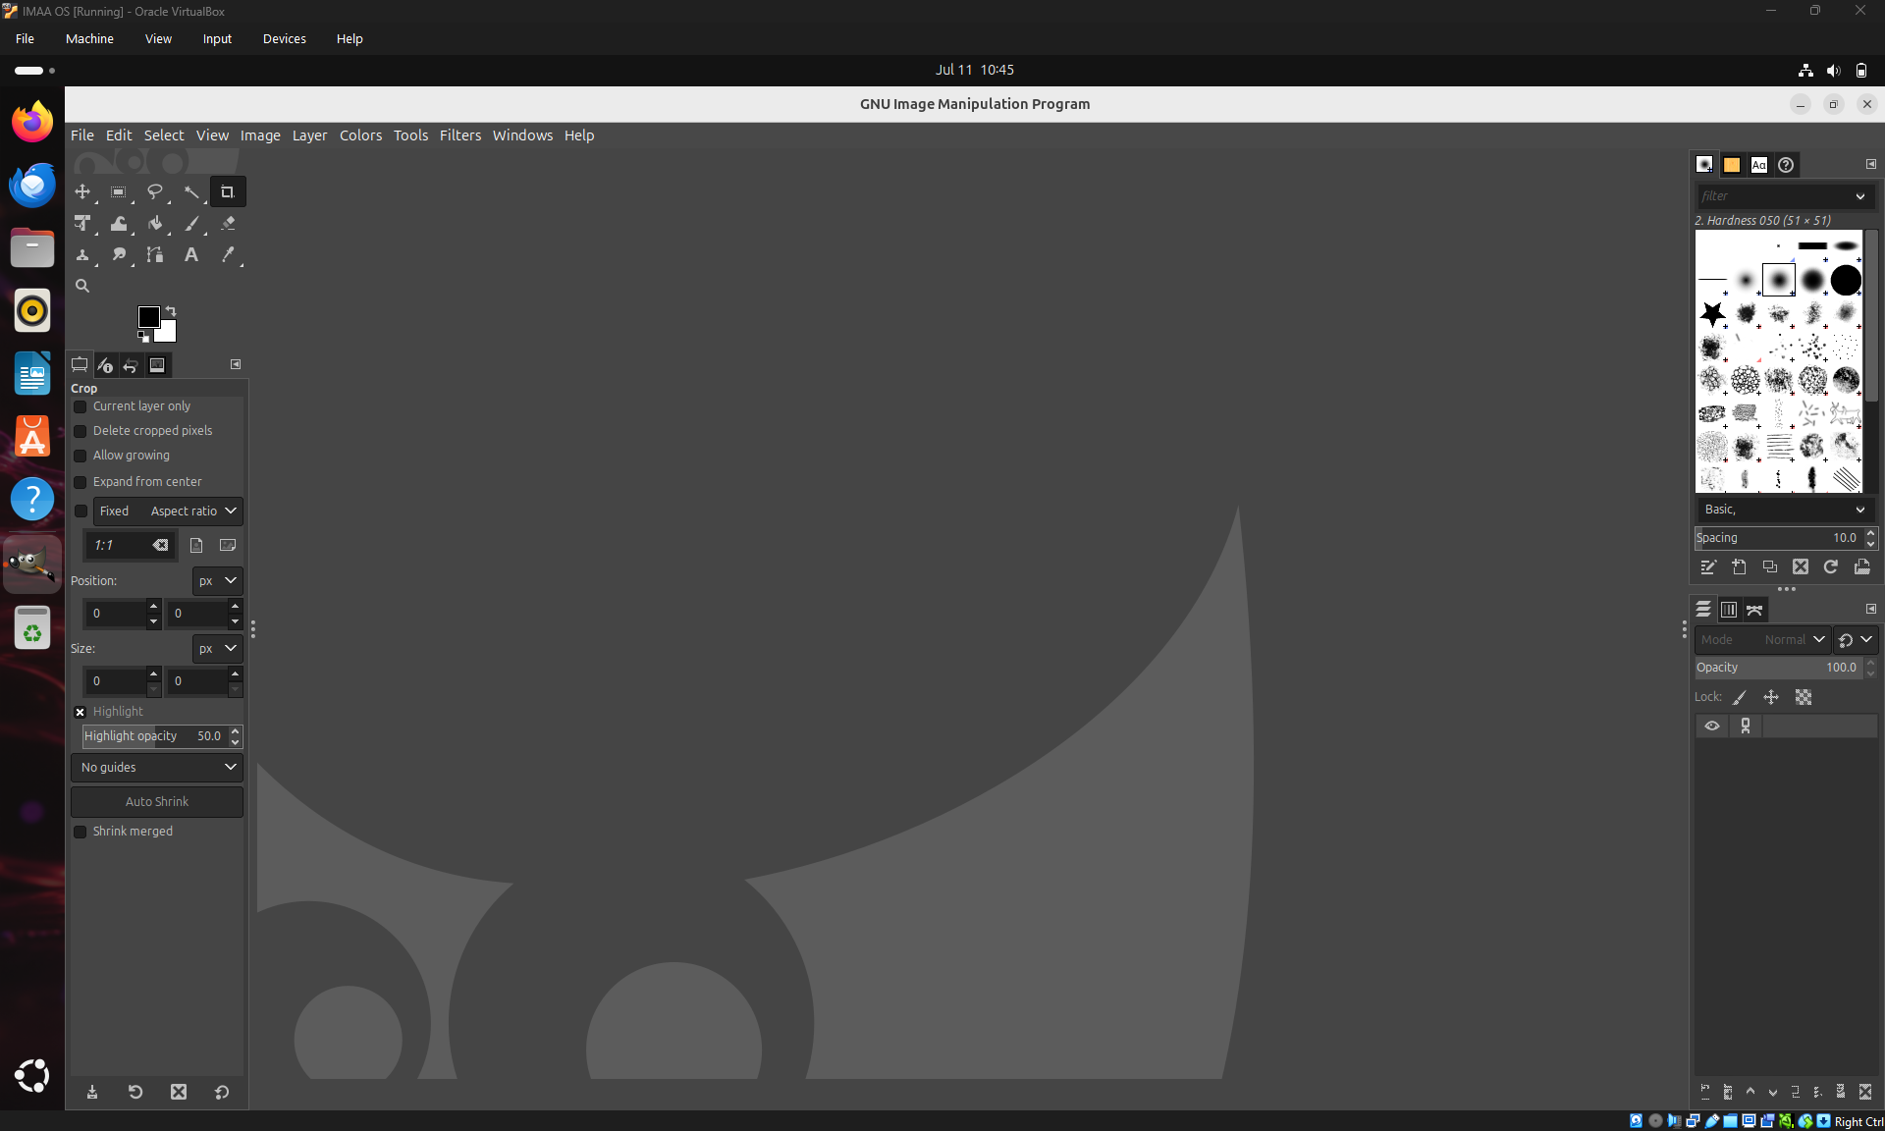Select the Clone stamp tool

pos(82,255)
